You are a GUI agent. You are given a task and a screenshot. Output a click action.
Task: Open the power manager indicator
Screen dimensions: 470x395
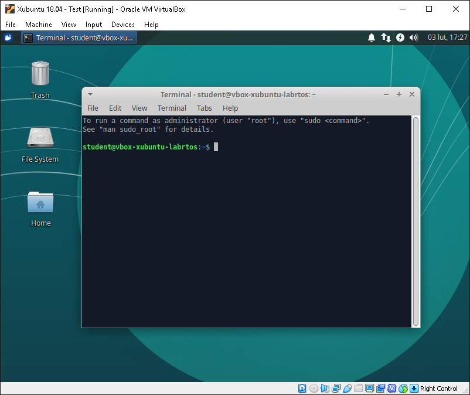[x=400, y=38]
